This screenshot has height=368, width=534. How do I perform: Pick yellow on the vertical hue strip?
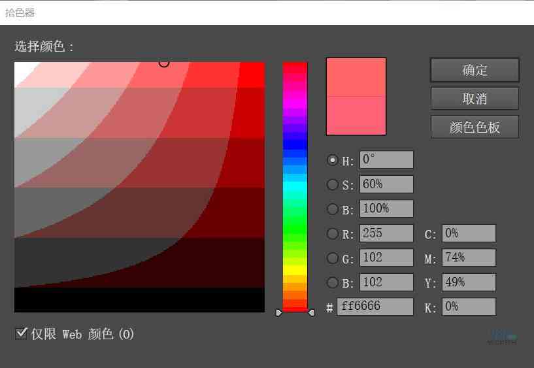pos(295,271)
